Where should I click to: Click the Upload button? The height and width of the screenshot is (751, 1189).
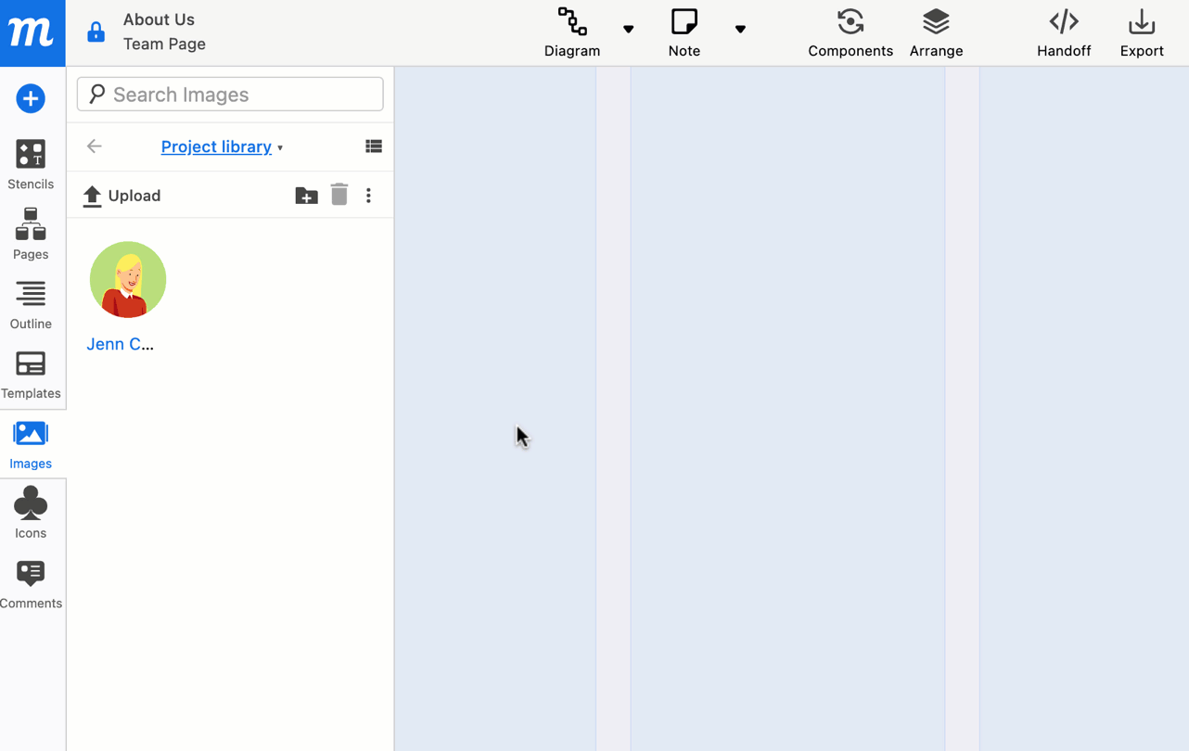(121, 196)
